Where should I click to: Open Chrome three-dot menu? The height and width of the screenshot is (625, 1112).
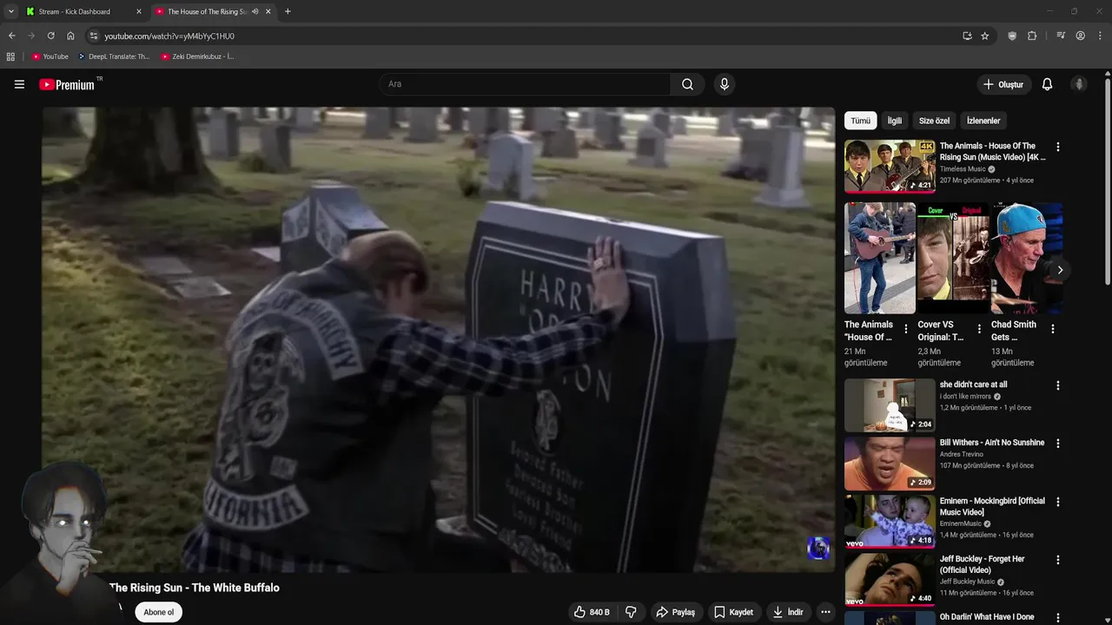coord(1100,36)
